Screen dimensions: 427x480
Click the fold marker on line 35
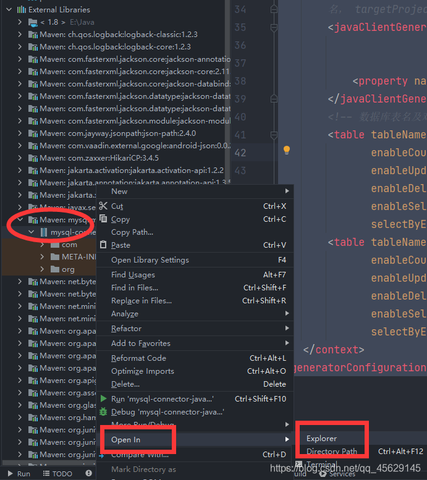274,28
